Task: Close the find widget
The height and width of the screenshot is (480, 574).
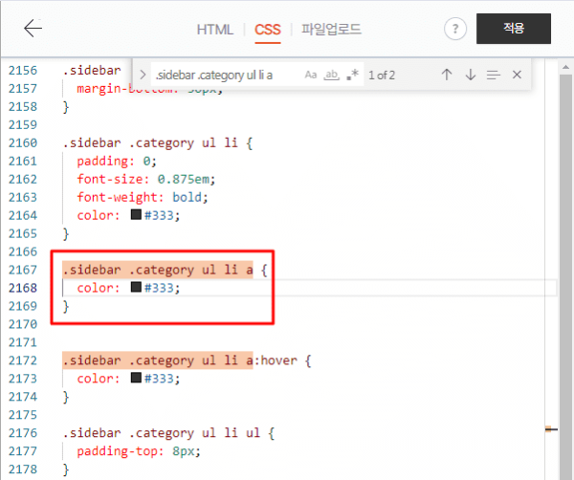Action: 517,75
